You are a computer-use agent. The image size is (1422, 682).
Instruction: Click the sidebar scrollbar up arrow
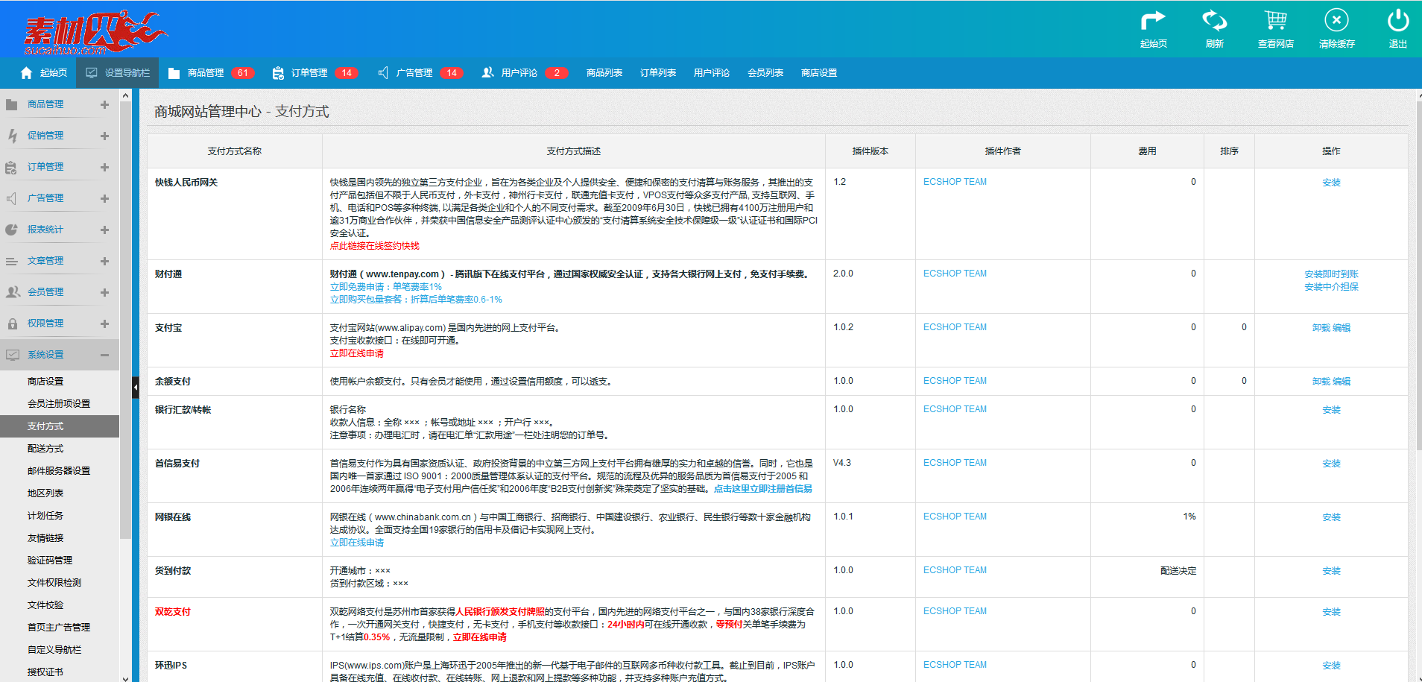click(x=125, y=95)
